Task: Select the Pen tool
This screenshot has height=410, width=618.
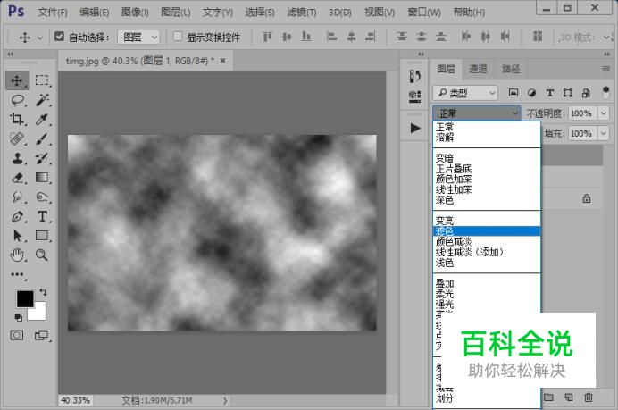Action: click(x=17, y=216)
